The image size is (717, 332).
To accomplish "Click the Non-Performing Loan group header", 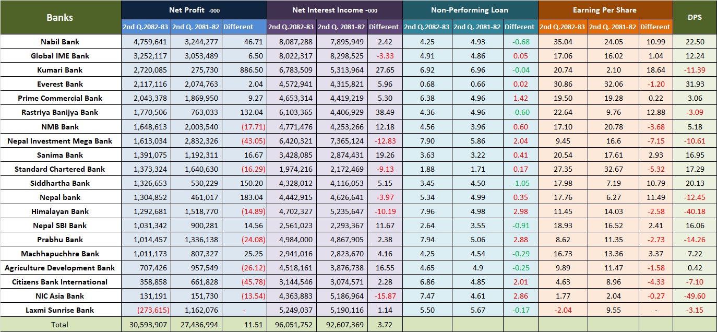I will coord(470,10).
